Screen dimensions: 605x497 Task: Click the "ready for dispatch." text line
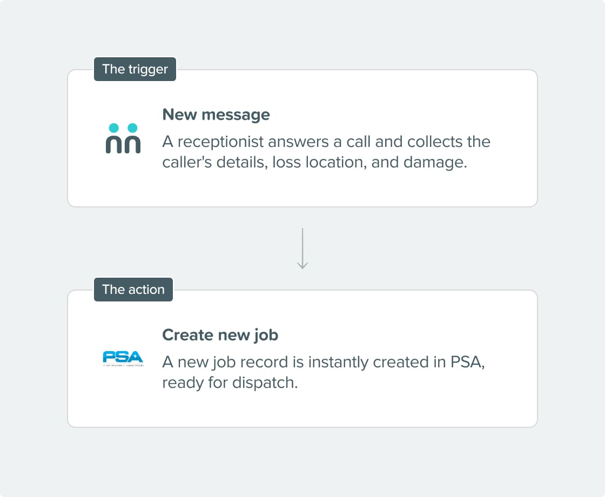pos(230,382)
